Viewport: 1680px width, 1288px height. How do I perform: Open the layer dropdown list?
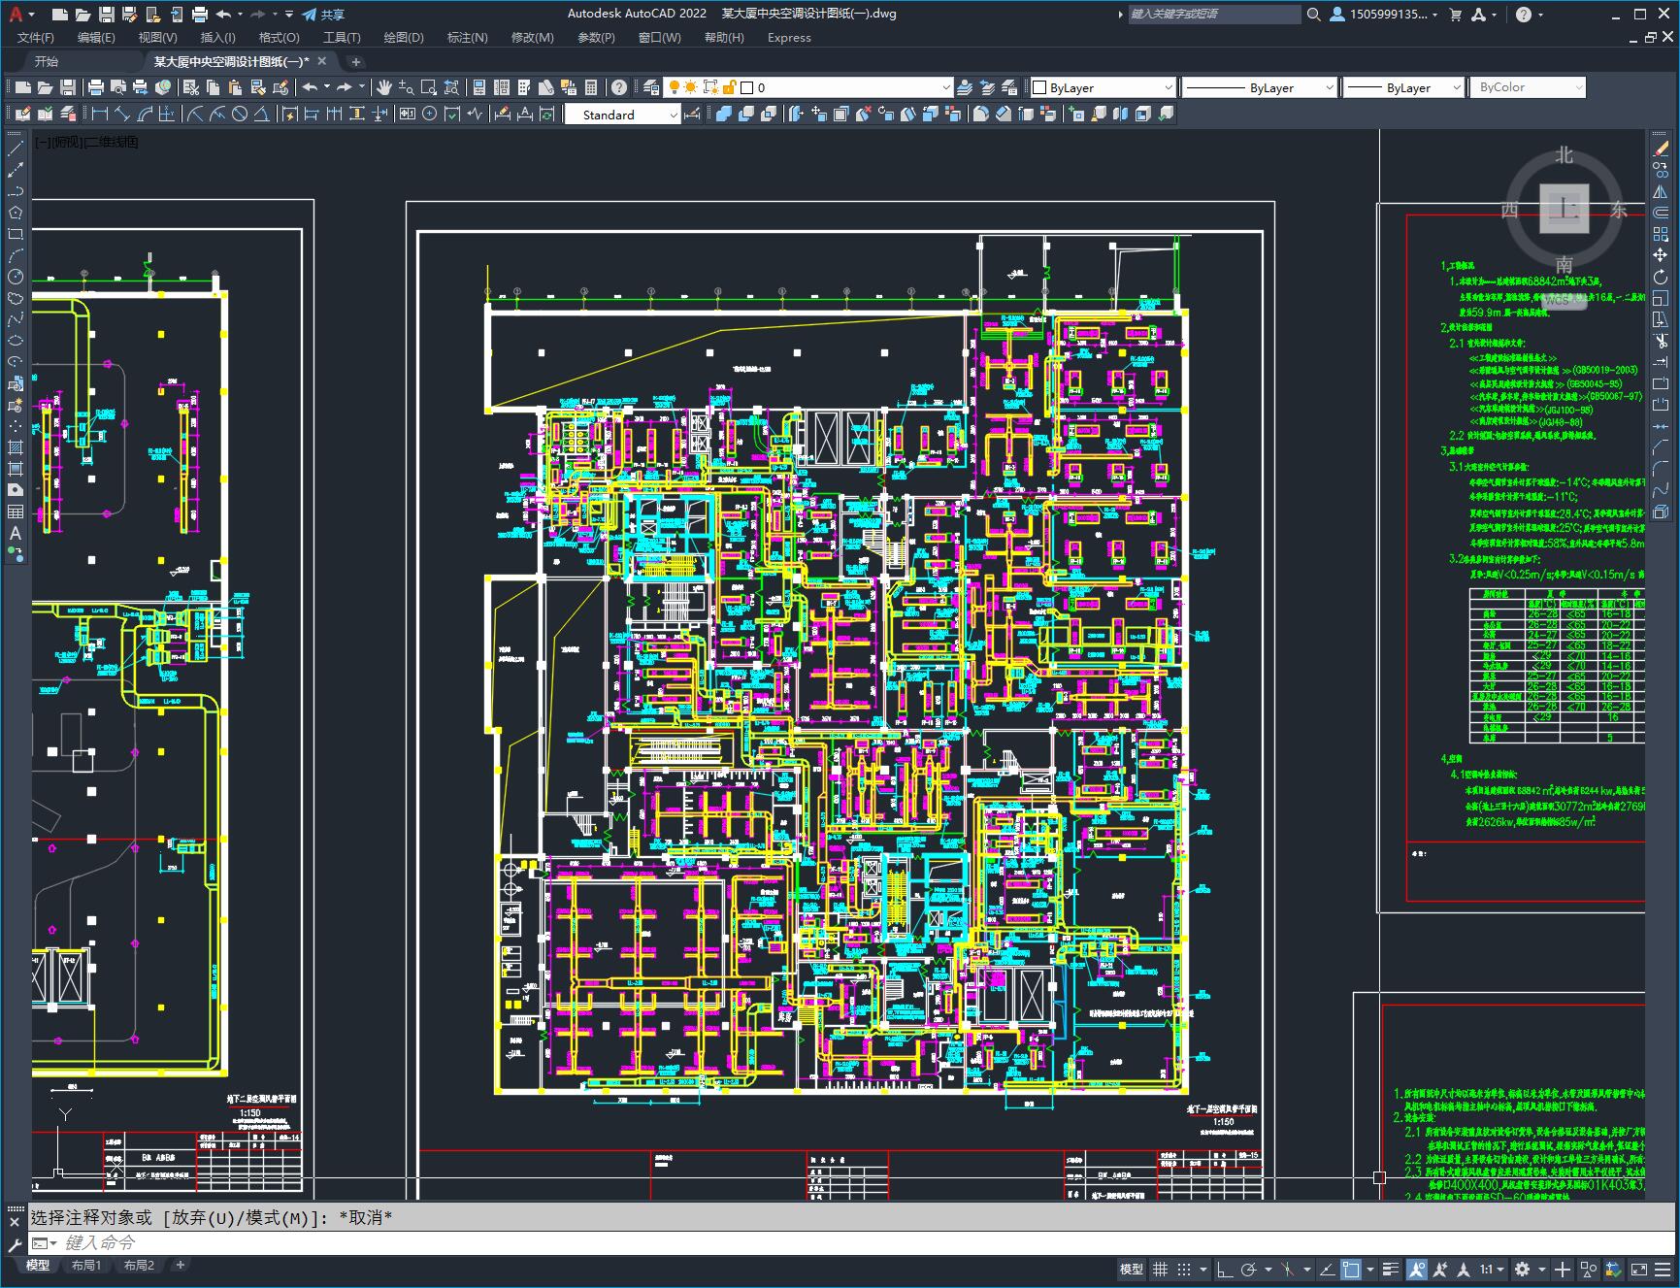click(945, 87)
